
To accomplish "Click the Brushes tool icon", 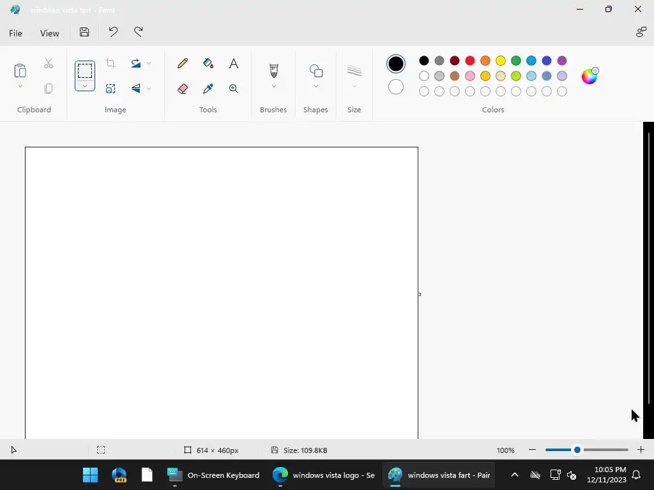I will (x=273, y=70).
